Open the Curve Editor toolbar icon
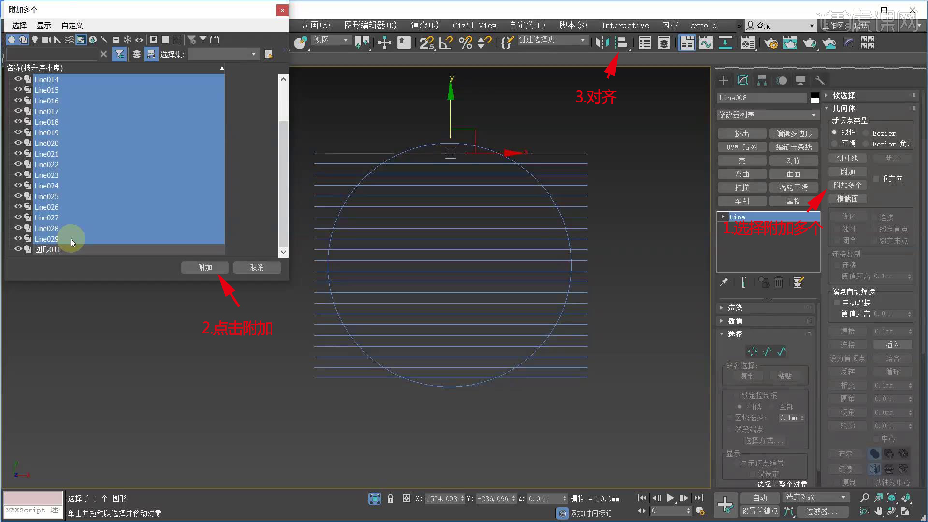The height and width of the screenshot is (522, 928). coord(706,43)
